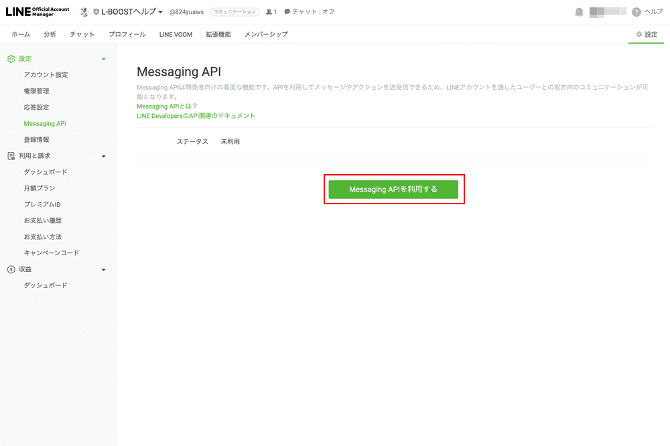The image size is (670, 446).
Task: Open 月額プラン in the sidebar
Action: (40, 188)
